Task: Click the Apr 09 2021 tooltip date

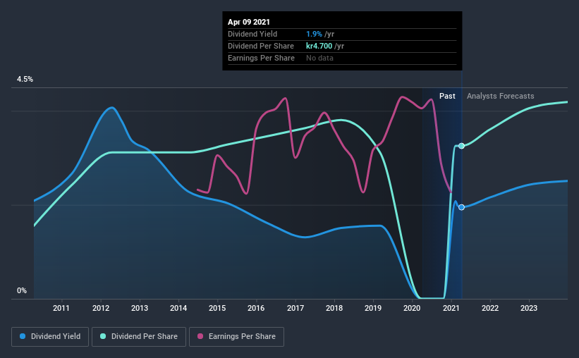Action: pos(249,22)
